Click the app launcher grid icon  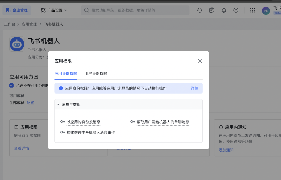click(252, 10)
